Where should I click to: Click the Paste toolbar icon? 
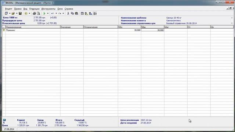[77, 14]
